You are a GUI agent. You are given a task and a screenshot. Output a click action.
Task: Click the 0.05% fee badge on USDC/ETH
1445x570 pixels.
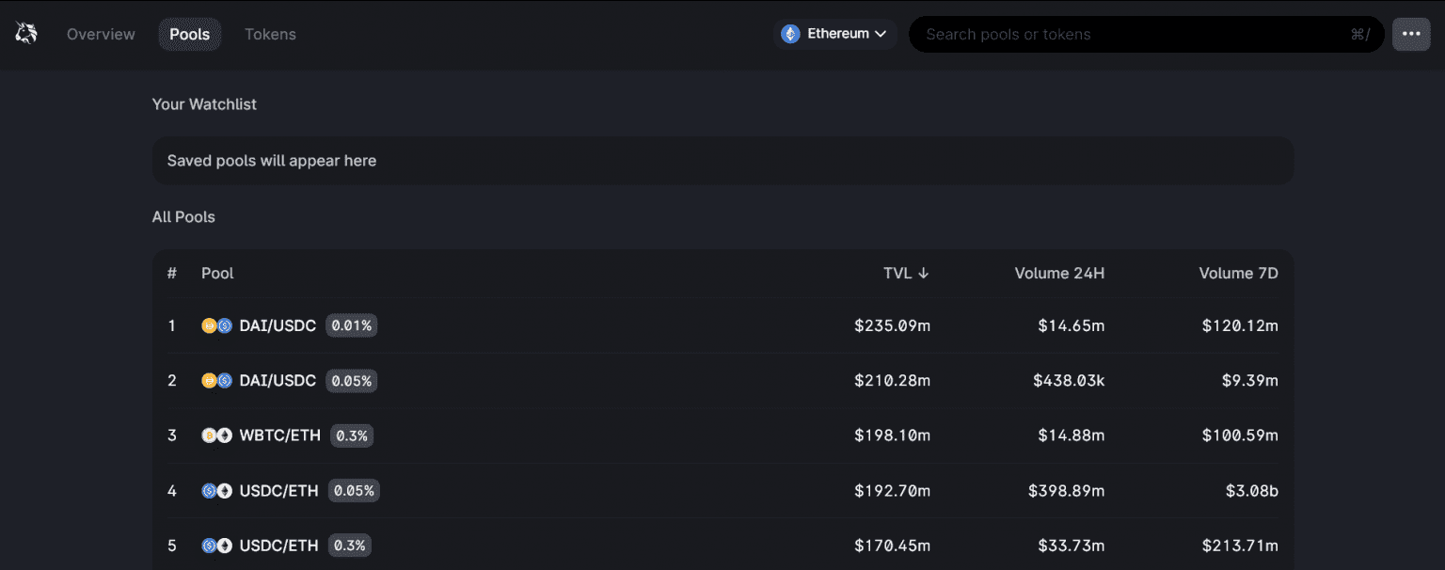point(354,491)
